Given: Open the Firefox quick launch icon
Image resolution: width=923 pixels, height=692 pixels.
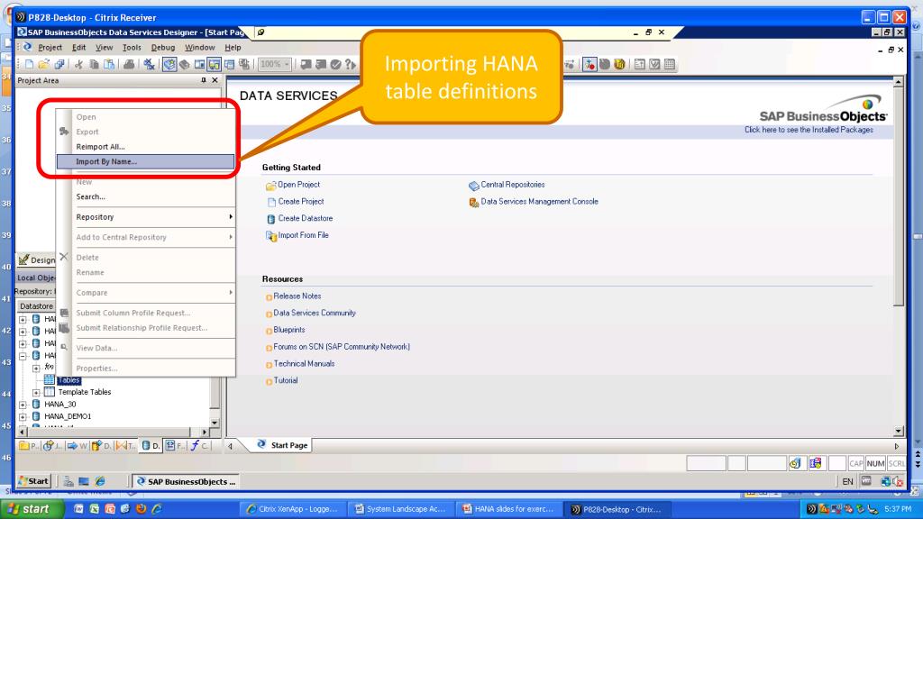Looking at the screenshot, I should pos(141,509).
